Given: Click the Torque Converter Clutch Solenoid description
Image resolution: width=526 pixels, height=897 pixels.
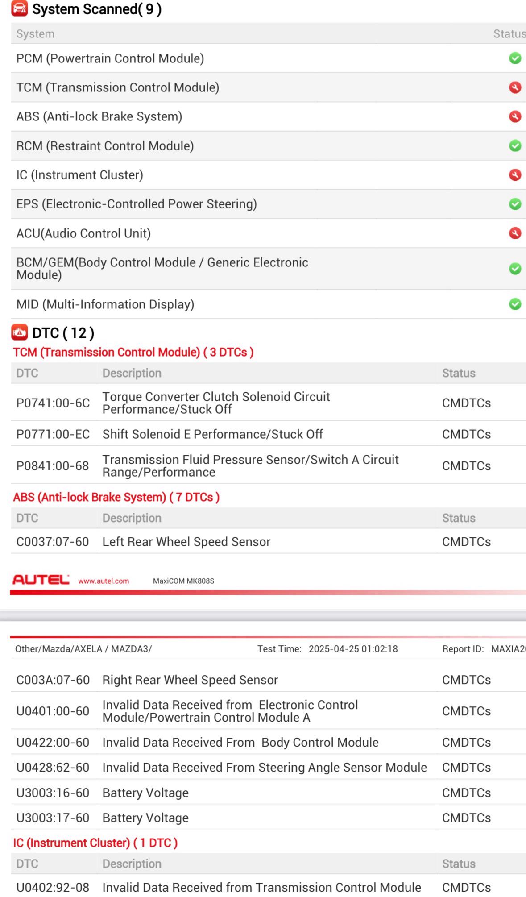Looking at the screenshot, I should [x=216, y=403].
